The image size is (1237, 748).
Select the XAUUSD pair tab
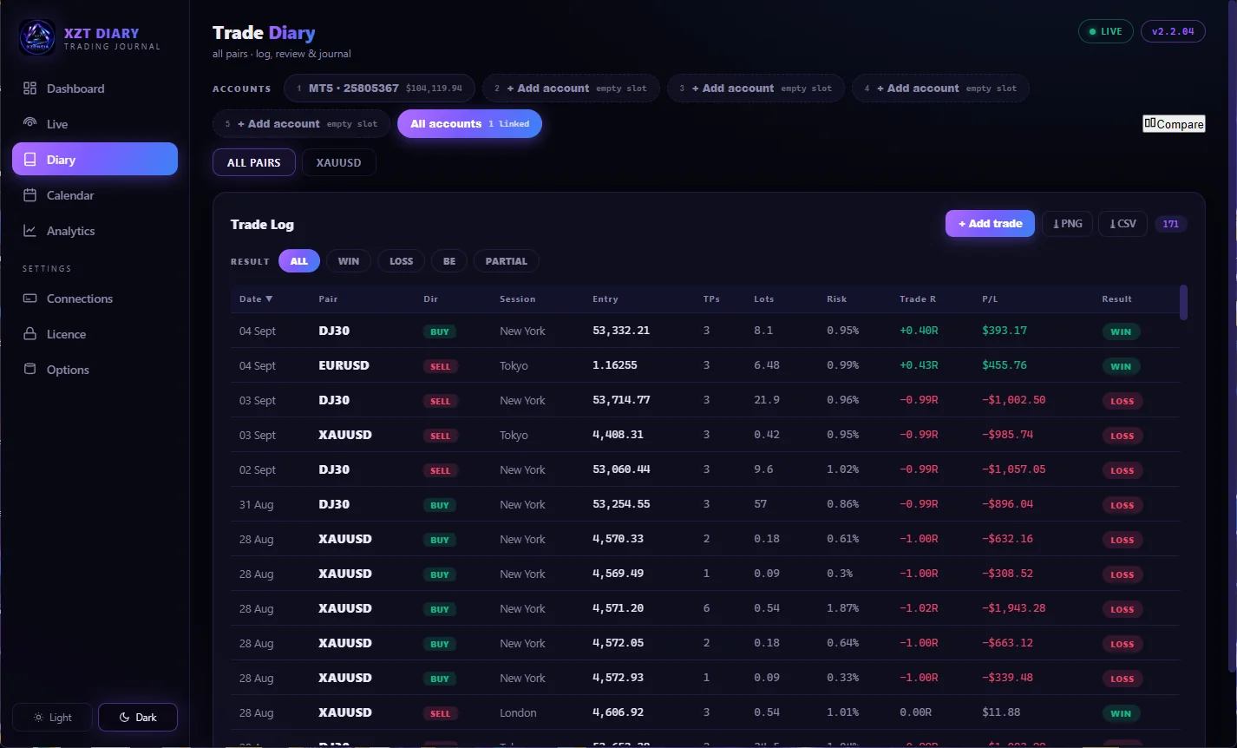339,162
